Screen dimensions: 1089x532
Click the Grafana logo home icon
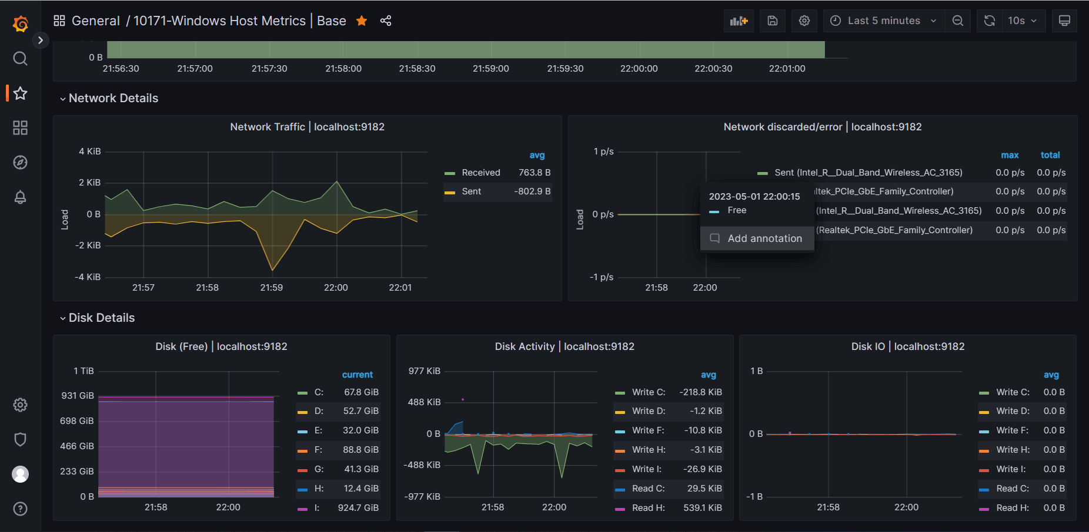(x=21, y=24)
